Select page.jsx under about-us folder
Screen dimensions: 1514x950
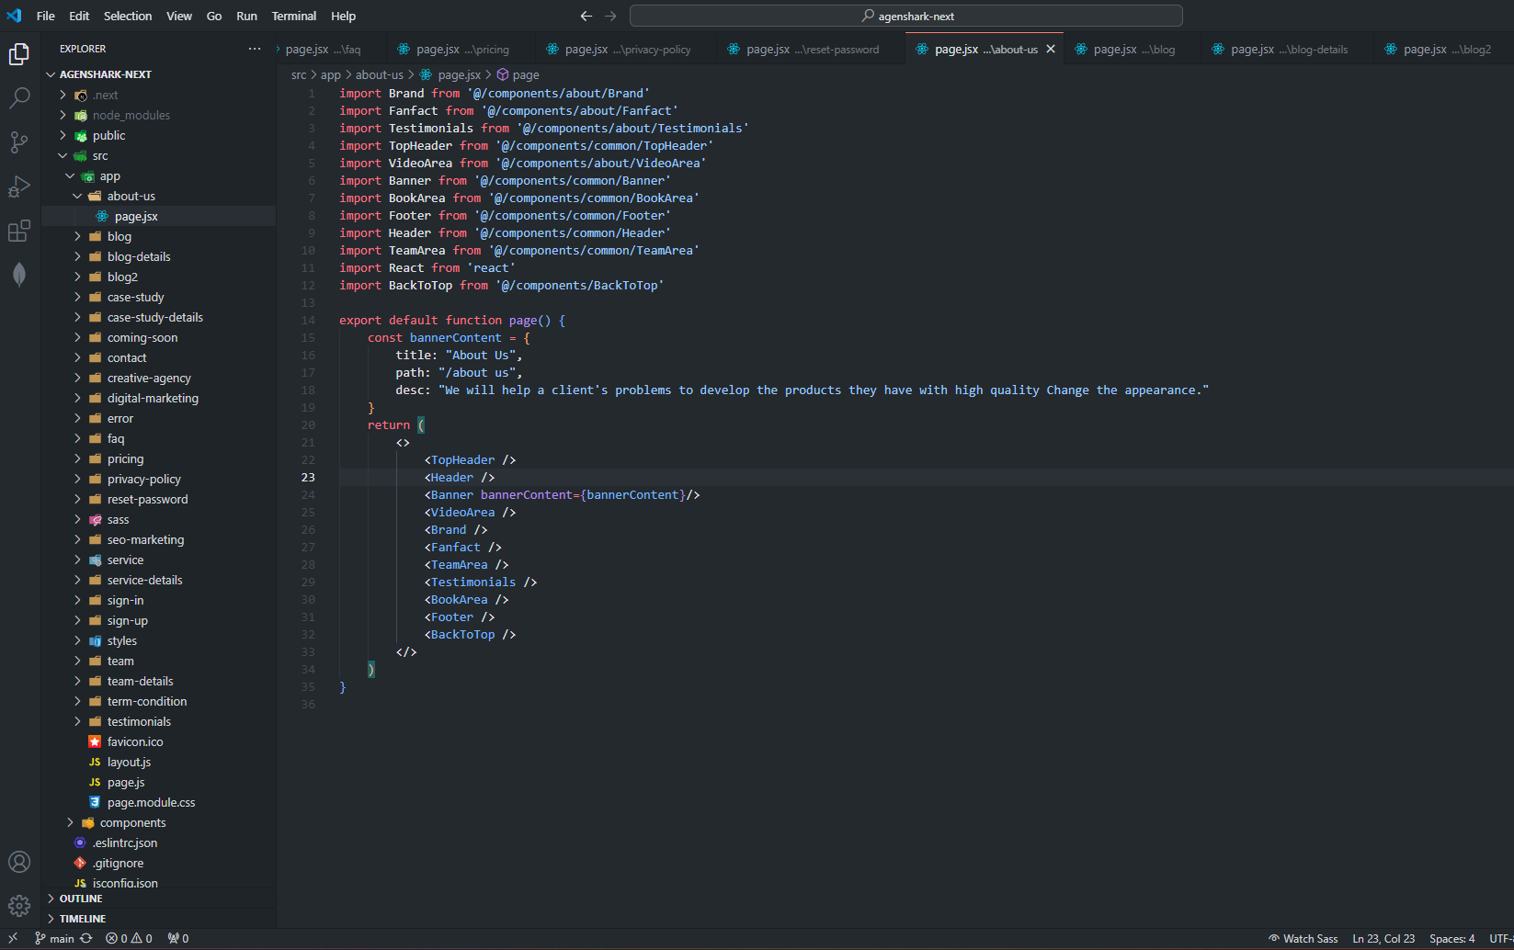click(136, 216)
